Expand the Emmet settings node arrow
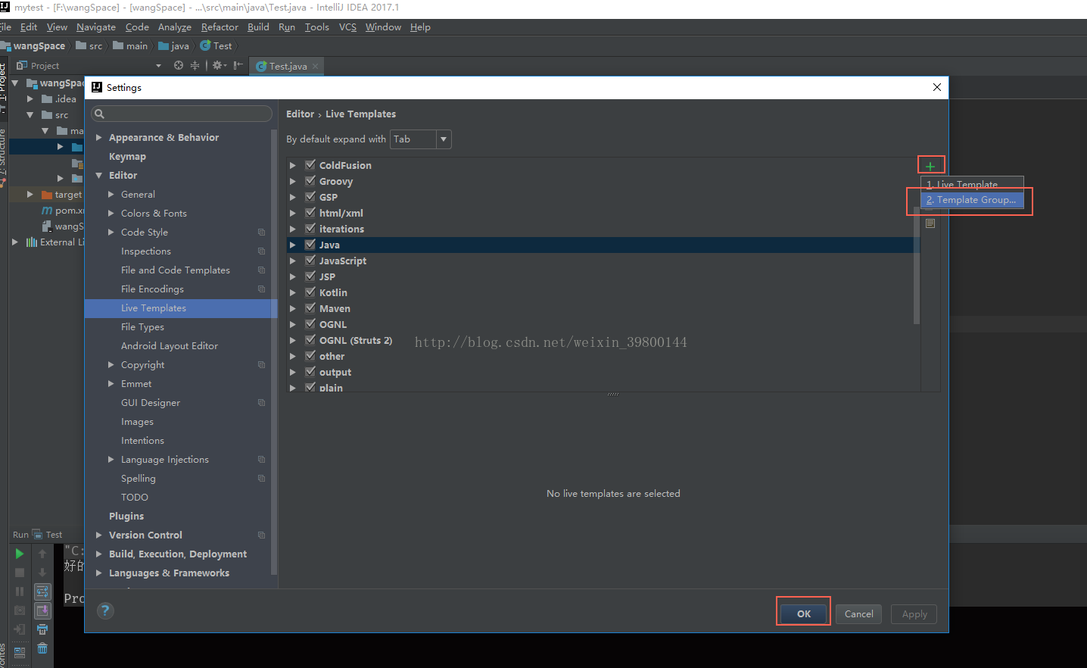Viewport: 1087px width, 668px height. pos(111,384)
